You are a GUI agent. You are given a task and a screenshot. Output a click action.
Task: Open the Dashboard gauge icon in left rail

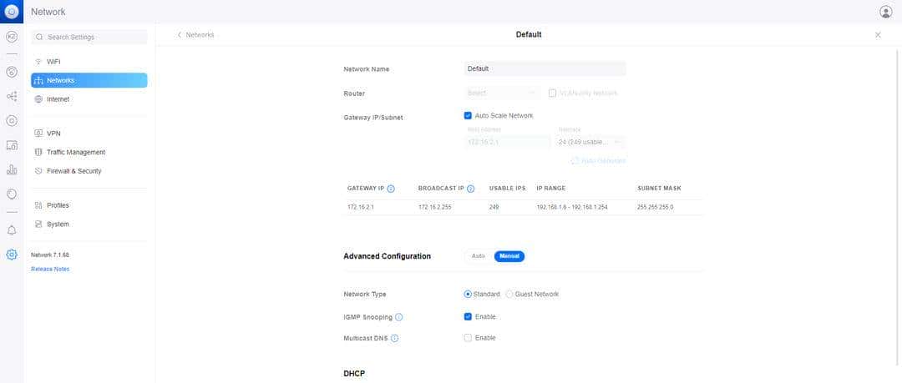point(12,72)
